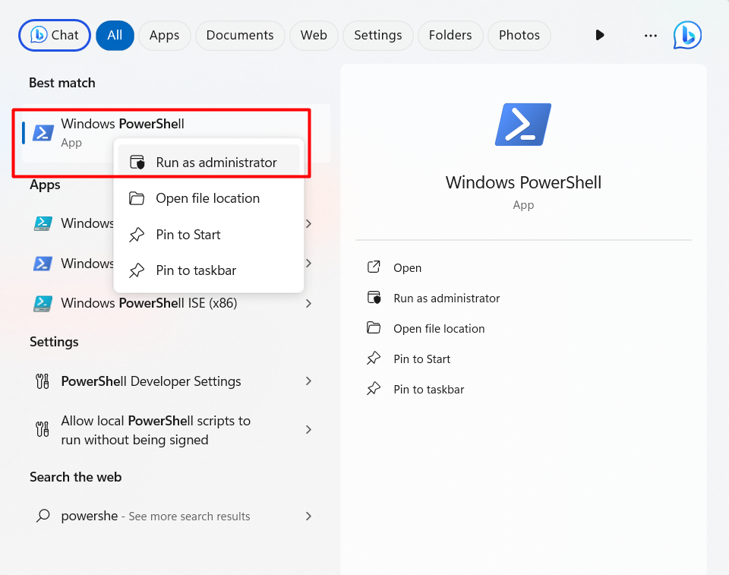Show more filters with the play arrow
Image resolution: width=729 pixels, height=575 pixels.
point(600,35)
